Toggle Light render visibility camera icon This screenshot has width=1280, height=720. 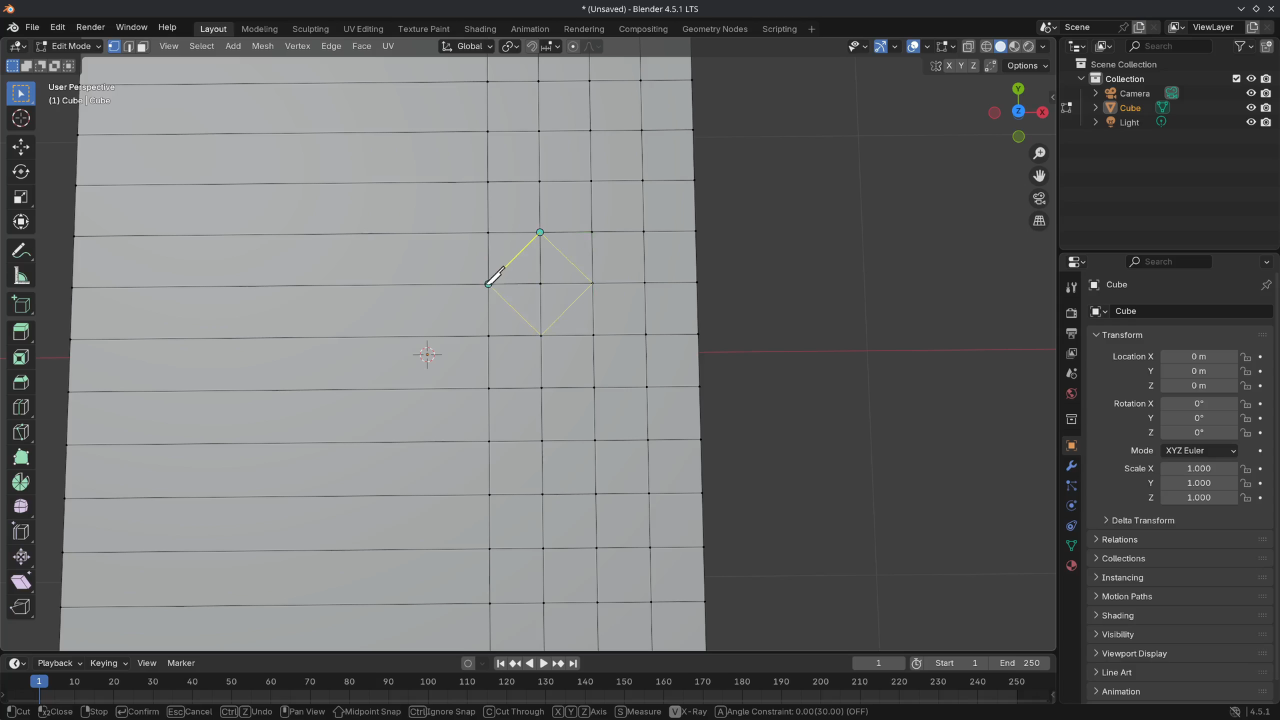tap(1265, 123)
